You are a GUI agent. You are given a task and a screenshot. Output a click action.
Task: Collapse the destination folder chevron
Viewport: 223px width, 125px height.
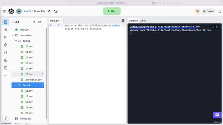pos(13,35)
